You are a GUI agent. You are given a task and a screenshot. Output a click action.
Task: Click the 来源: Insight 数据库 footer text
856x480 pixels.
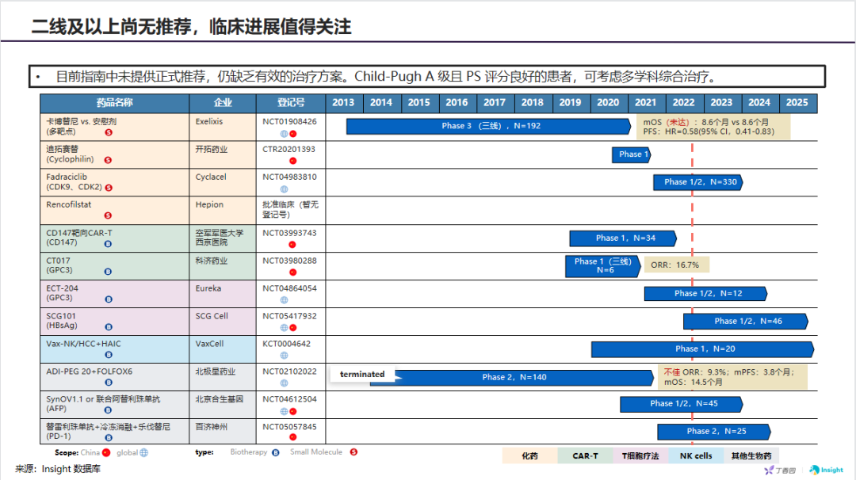tap(58, 469)
